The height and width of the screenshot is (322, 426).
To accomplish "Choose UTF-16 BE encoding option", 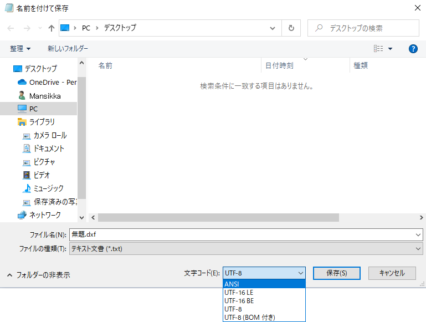I will point(264,301).
